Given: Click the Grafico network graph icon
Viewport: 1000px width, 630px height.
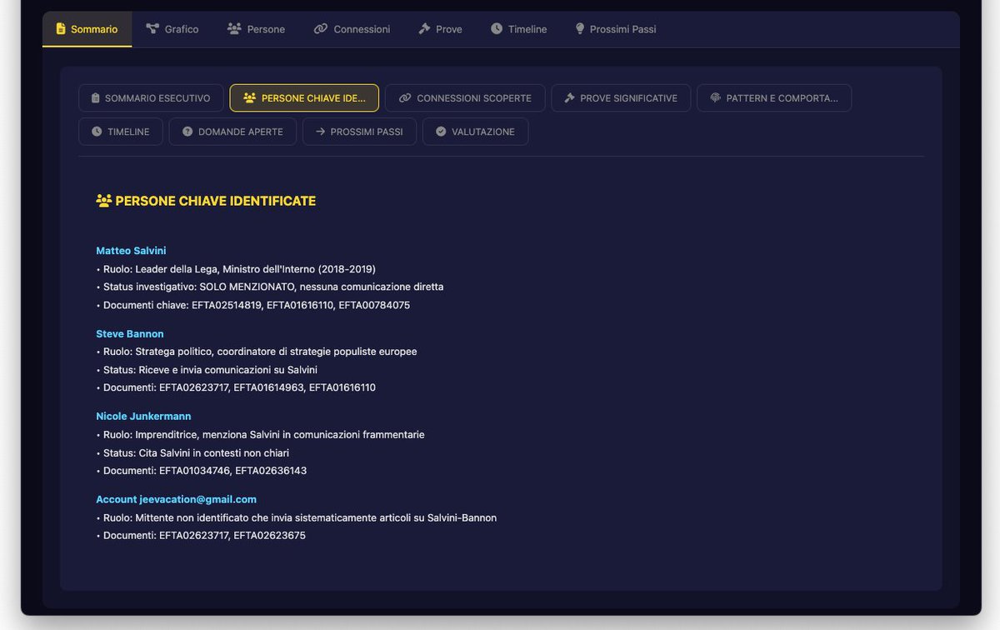Looking at the screenshot, I should [152, 28].
